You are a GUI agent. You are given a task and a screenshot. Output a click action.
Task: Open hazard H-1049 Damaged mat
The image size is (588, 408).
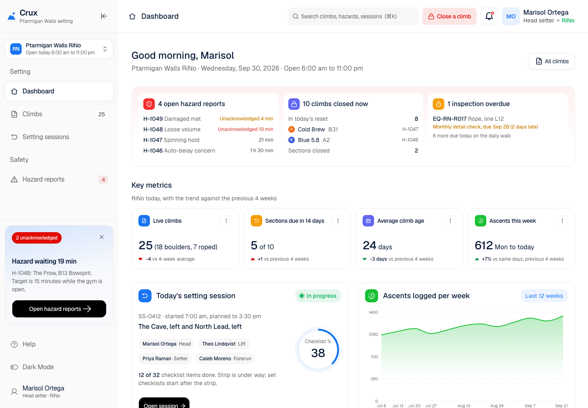[x=208, y=119]
